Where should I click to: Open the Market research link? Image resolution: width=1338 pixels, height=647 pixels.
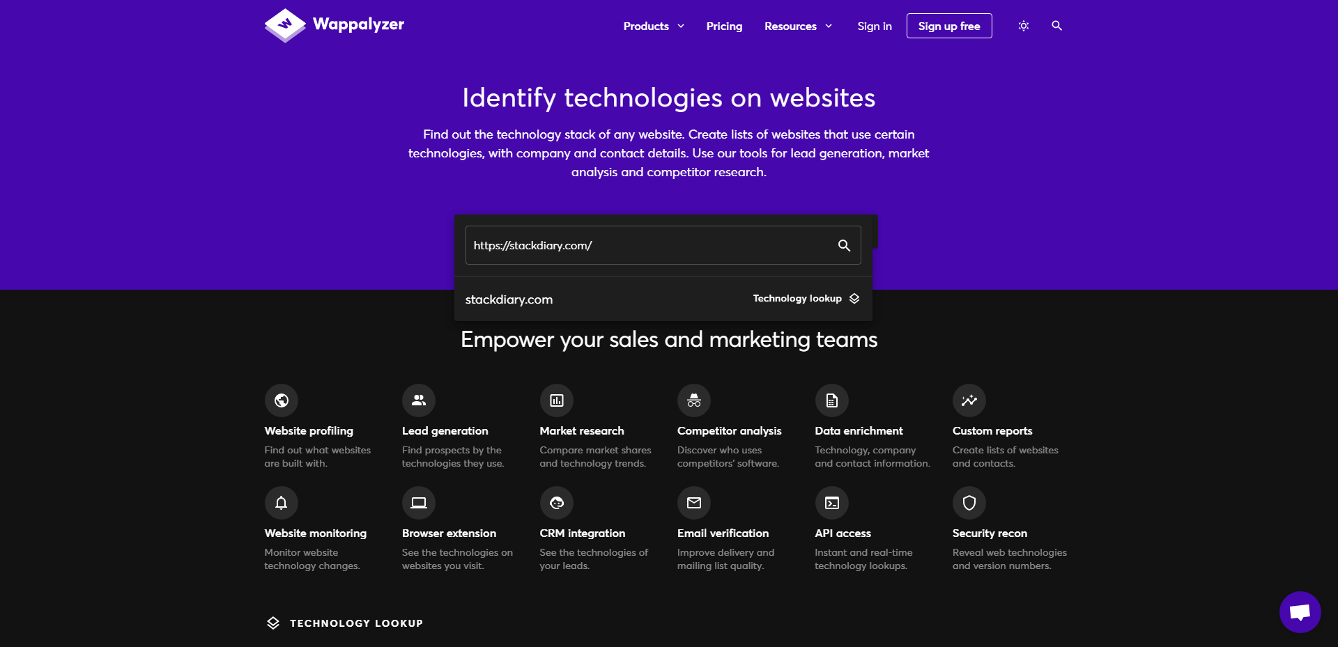pyautogui.click(x=582, y=431)
